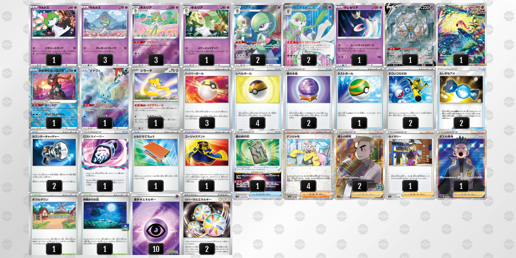516x258 pixels.
Task: Open the Cresselia (クレセリア) card
Action: pyautogui.click(x=359, y=34)
